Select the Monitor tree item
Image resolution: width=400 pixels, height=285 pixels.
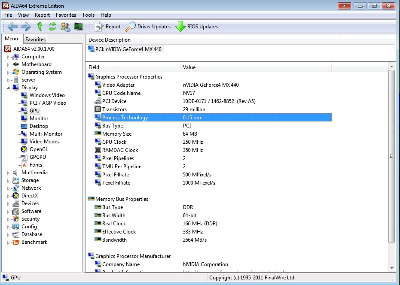click(39, 118)
